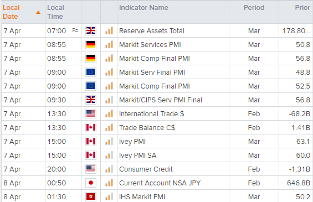
Task: Click the Local Time column header
Action: pos(55,12)
